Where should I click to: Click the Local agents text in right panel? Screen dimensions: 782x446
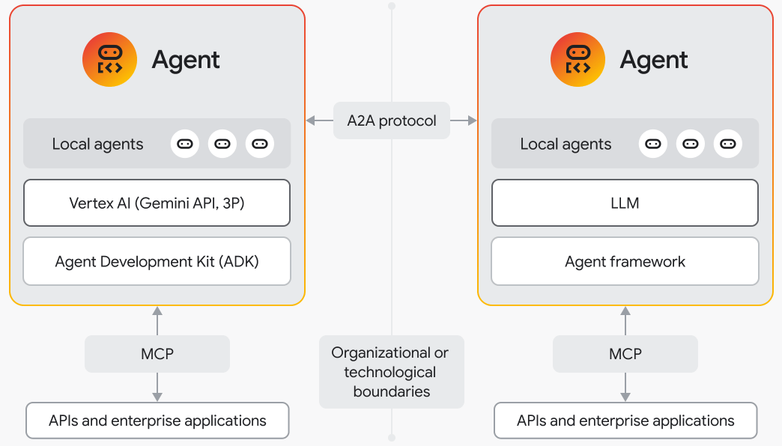(566, 144)
